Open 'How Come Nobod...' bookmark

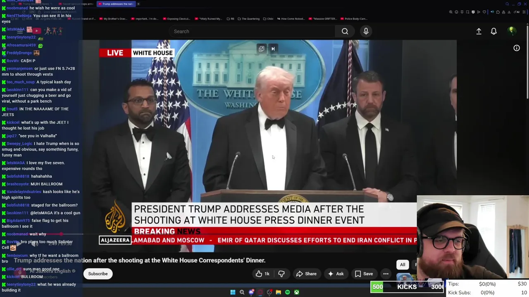coord(291,19)
